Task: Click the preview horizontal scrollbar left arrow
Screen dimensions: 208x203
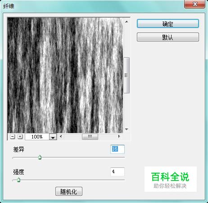Action: 61,137
